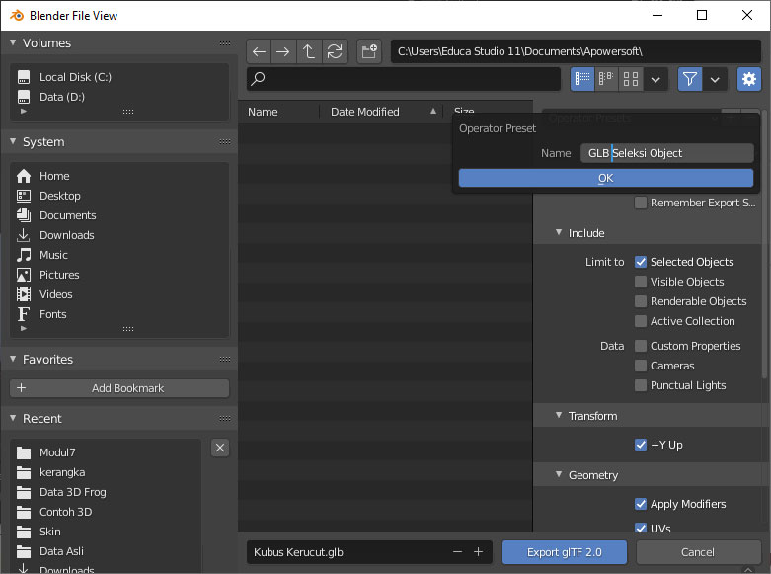Image resolution: width=771 pixels, height=574 pixels.
Task: Toggle the +Y Up checkbox
Action: pyautogui.click(x=641, y=445)
